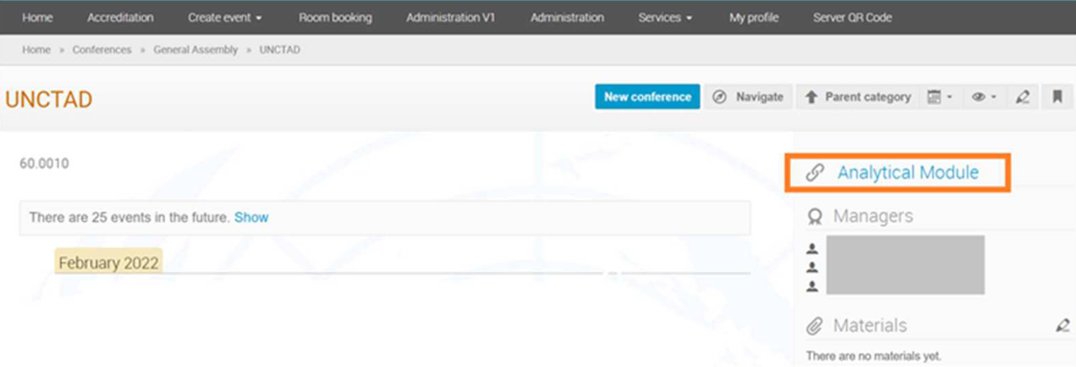Expand the Create event dropdown menu
The width and height of the screenshot is (1076, 367).
click(225, 17)
